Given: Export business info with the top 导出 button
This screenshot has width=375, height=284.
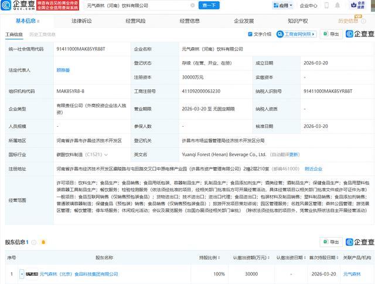Looking at the screenshot, I should (331, 34).
